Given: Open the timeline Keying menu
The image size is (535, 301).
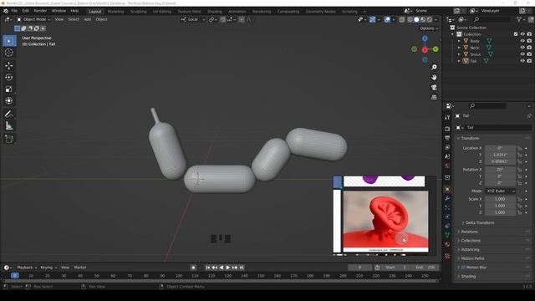Looking at the screenshot, I should tap(48, 268).
